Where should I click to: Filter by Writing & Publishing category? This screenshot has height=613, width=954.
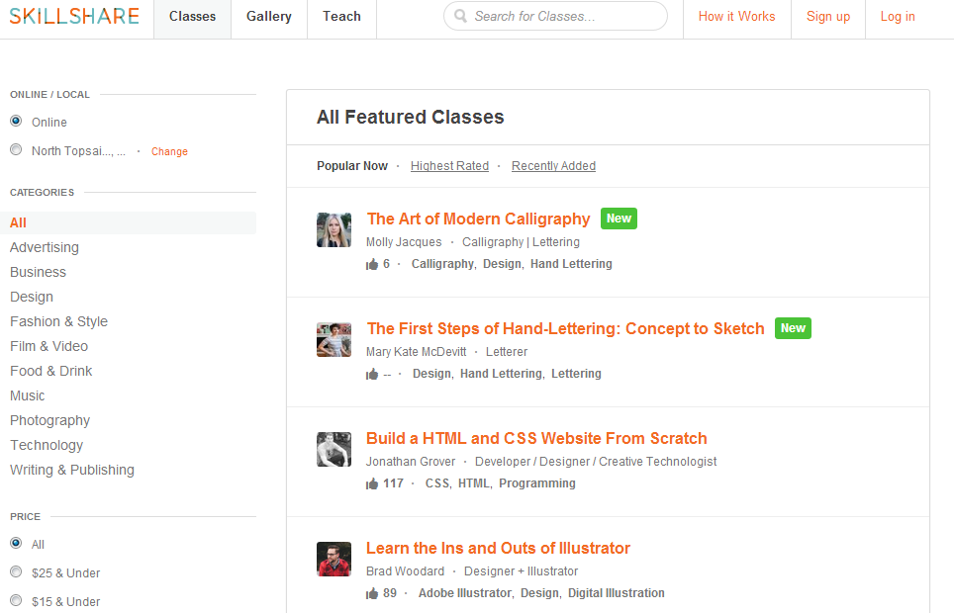tap(72, 470)
